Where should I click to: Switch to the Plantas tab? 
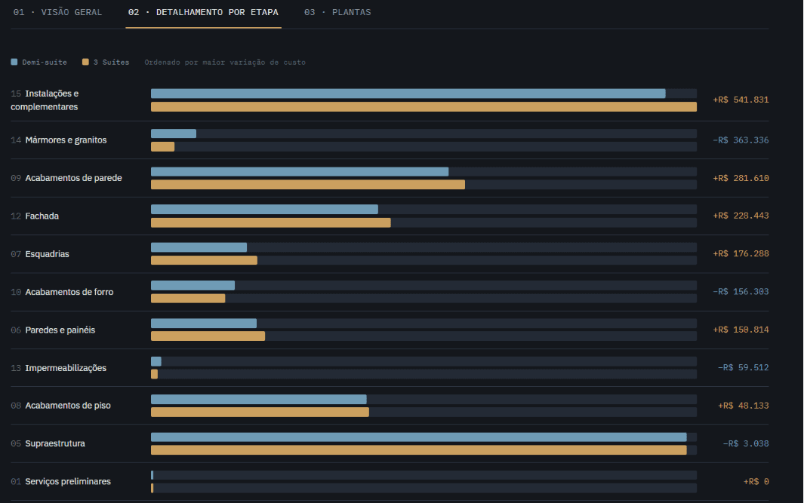coord(337,12)
